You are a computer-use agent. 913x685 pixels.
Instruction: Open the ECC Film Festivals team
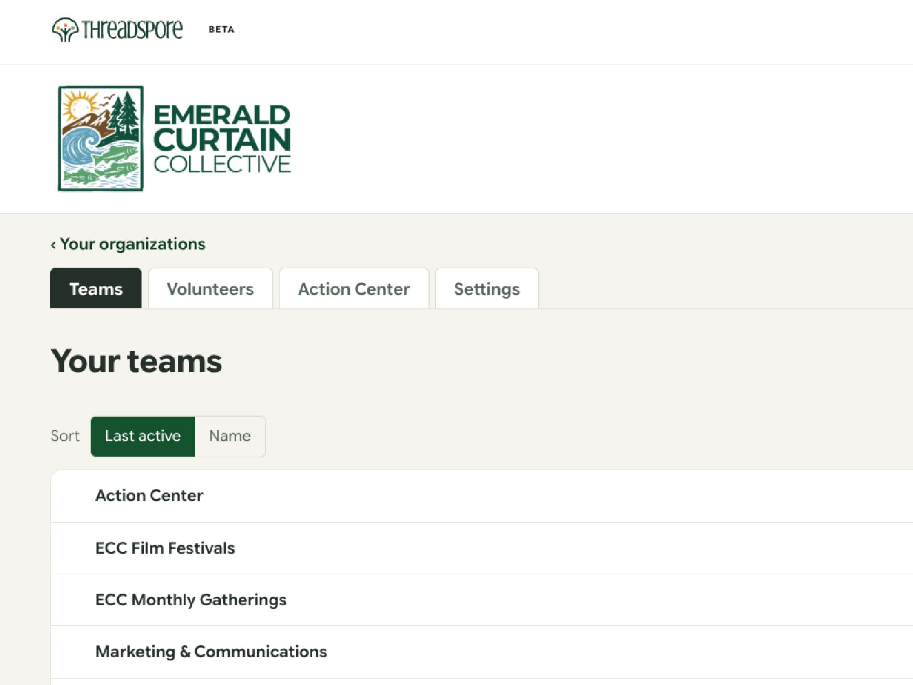pyautogui.click(x=482, y=548)
